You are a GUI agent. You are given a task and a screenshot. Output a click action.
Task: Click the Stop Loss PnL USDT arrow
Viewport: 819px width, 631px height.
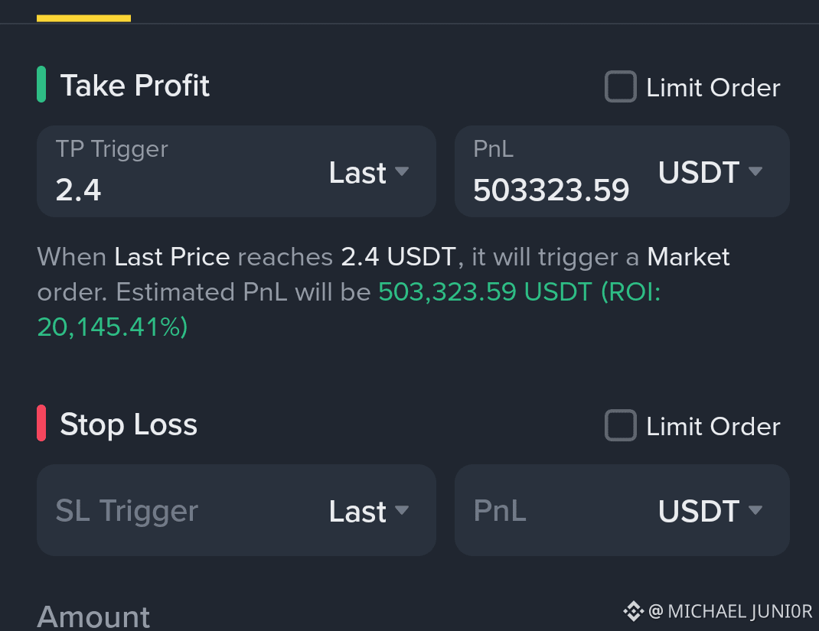755,510
